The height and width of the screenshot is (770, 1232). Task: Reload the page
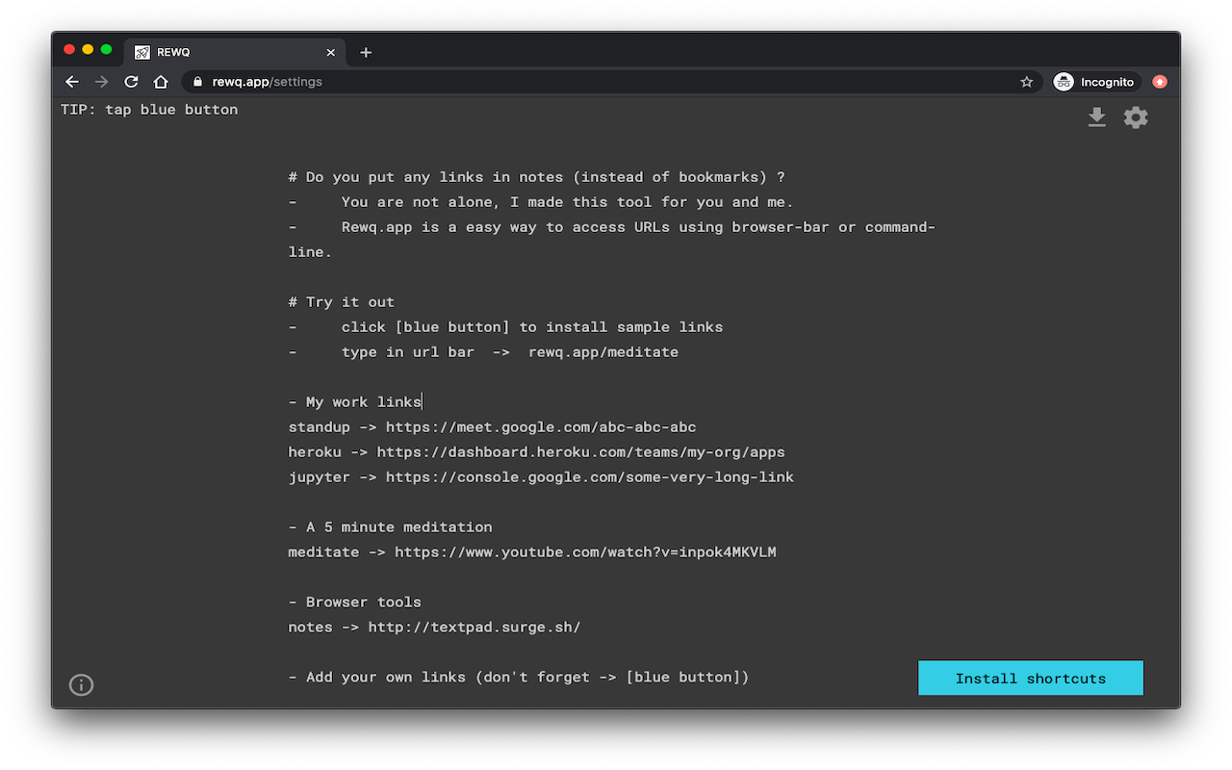[x=132, y=82]
